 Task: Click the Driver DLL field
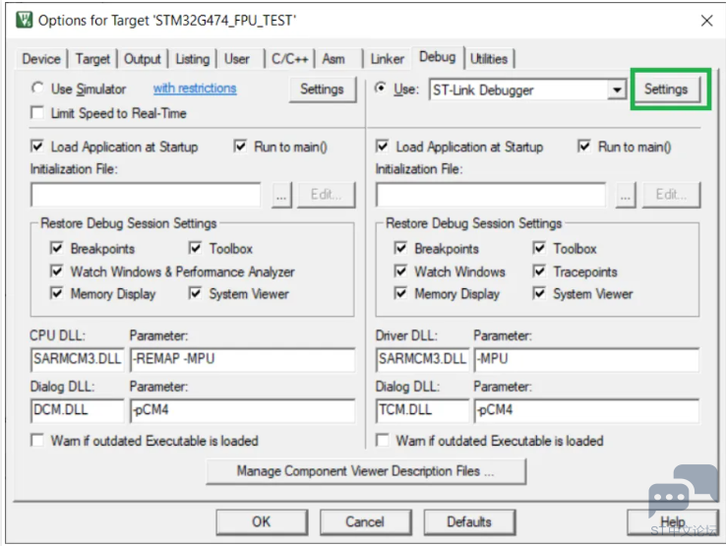click(x=422, y=360)
